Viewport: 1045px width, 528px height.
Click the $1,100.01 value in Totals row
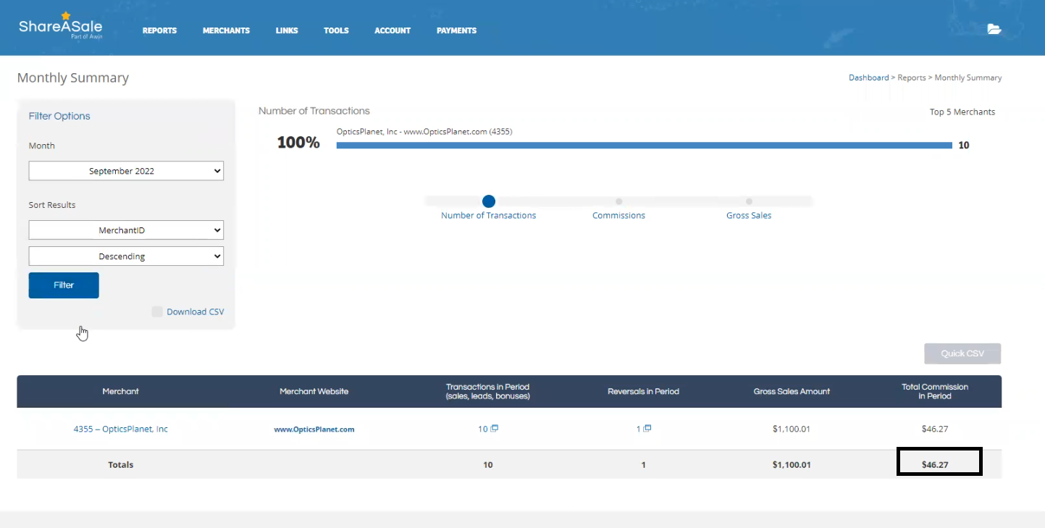(792, 465)
